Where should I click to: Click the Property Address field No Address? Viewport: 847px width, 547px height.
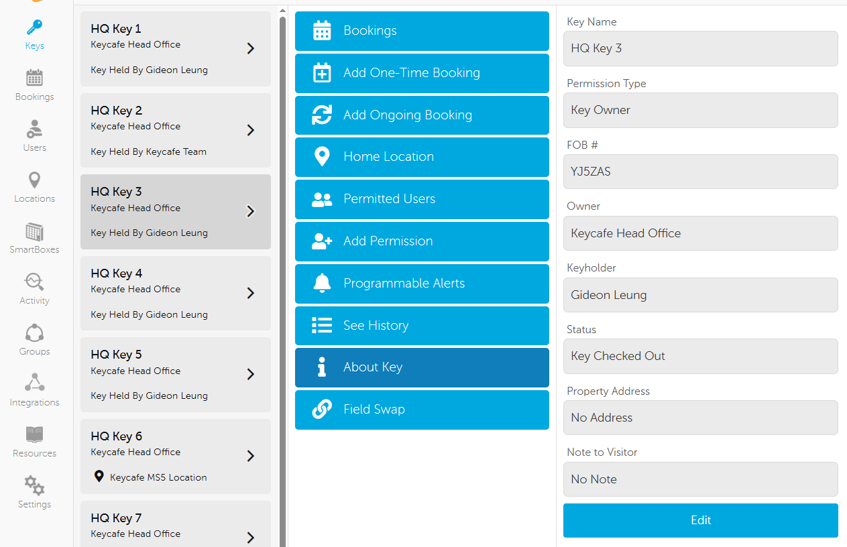point(701,418)
